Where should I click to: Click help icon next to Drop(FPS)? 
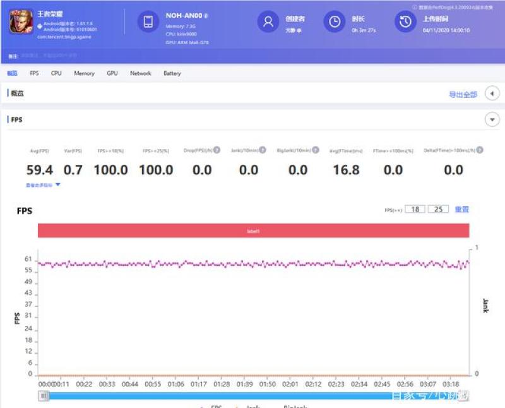(217, 150)
